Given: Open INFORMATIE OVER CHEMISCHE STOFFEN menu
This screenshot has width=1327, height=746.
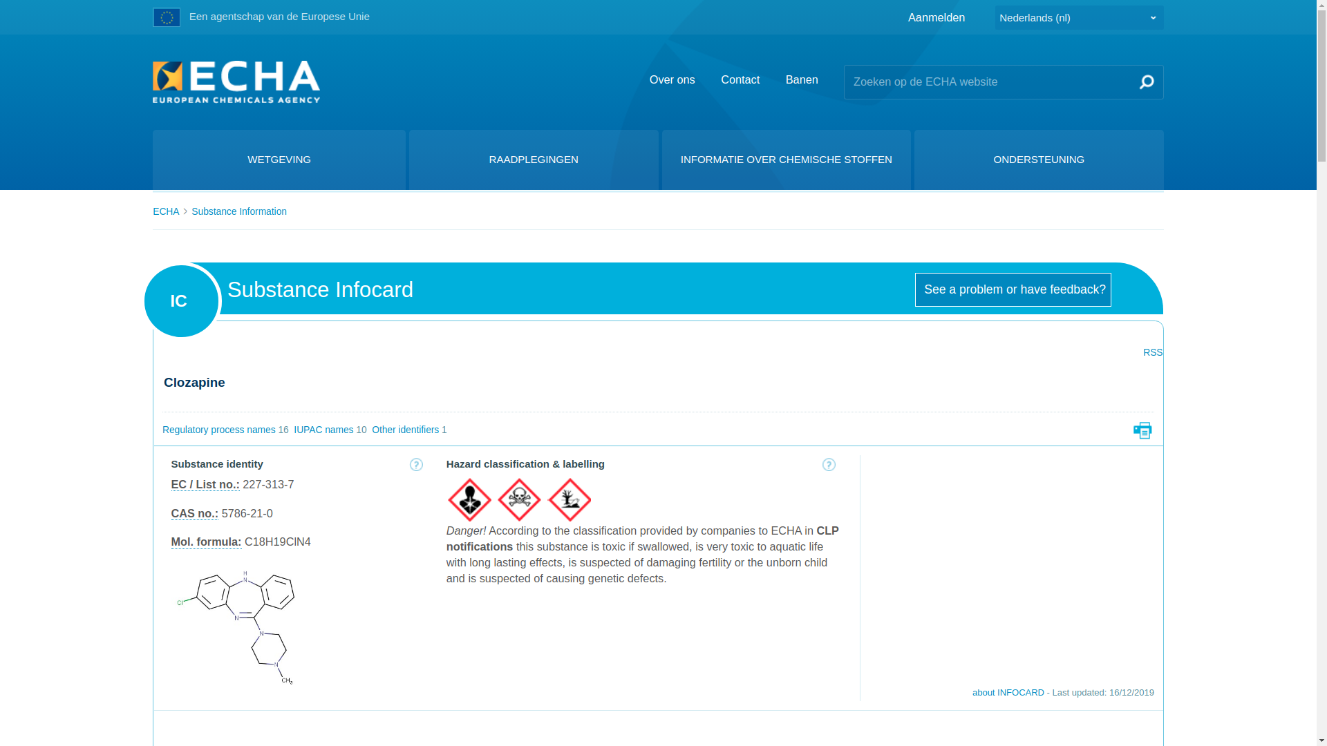Looking at the screenshot, I should click(786, 160).
